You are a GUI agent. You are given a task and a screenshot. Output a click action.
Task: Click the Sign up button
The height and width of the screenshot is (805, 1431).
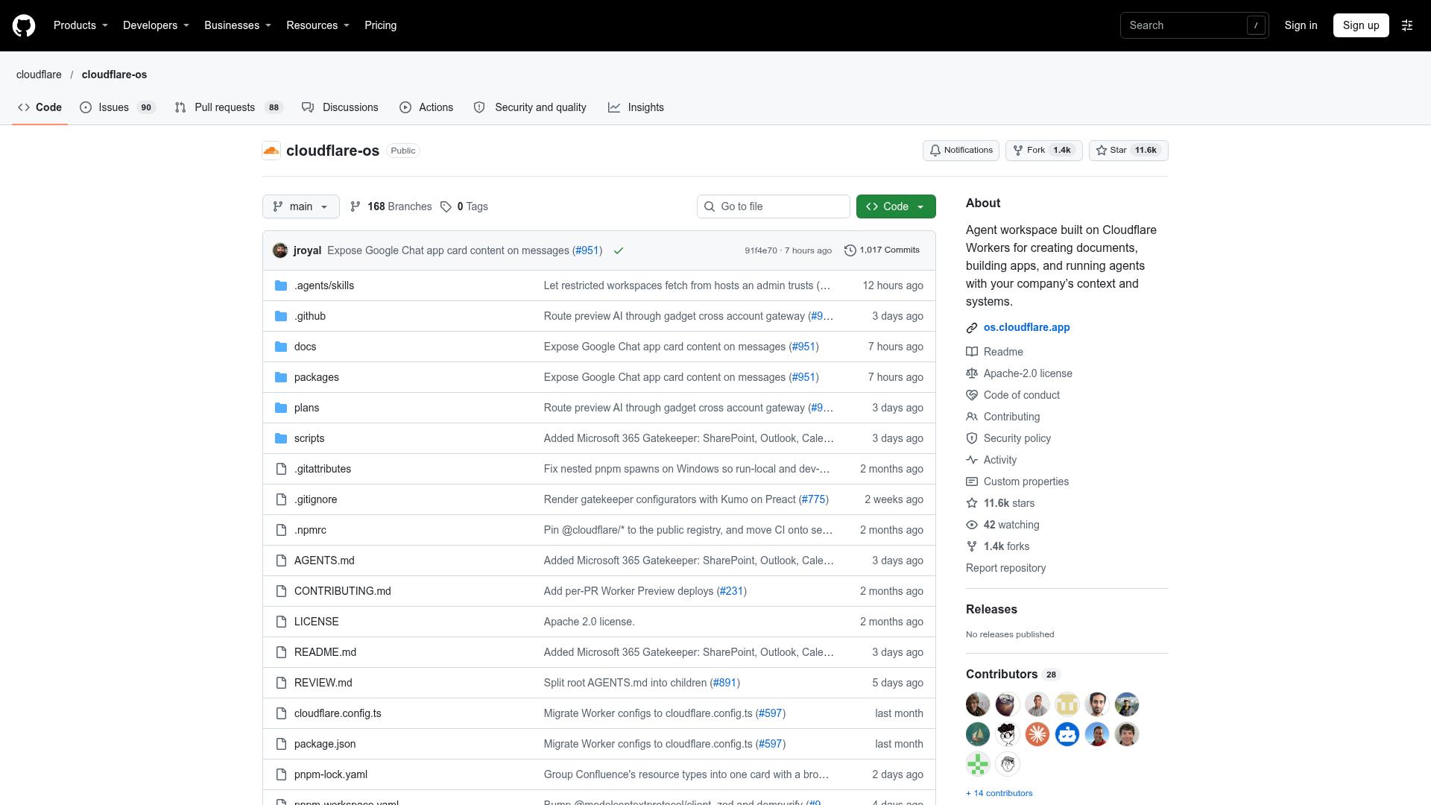click(1361, 25)
